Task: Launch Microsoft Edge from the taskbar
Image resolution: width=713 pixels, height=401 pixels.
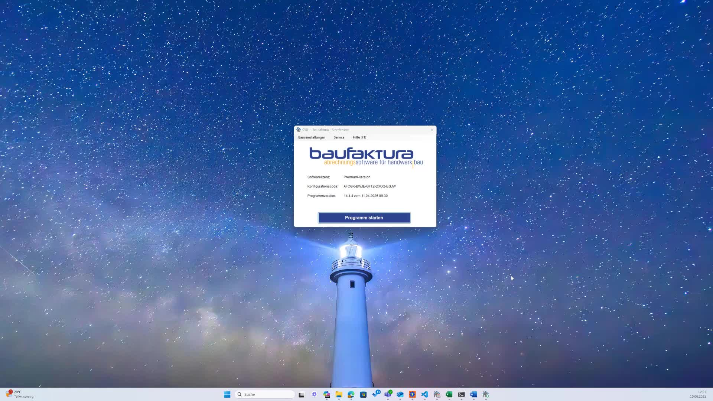Action: click(351, 394)
